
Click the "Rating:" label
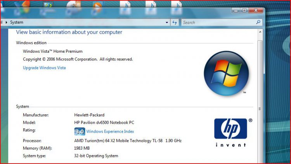coord(29,130)
